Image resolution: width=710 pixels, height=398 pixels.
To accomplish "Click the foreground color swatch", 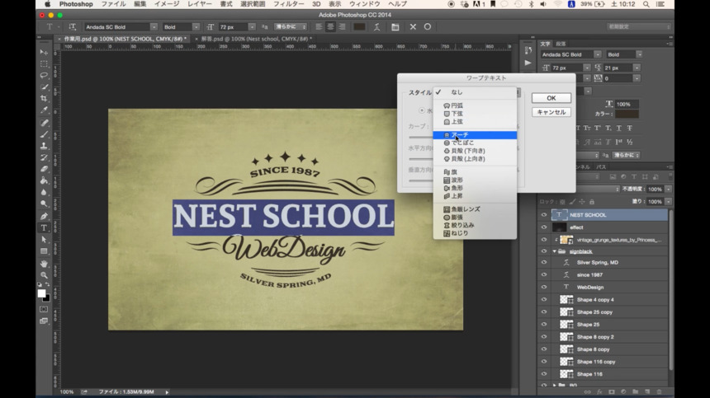I will click(41, 293).
